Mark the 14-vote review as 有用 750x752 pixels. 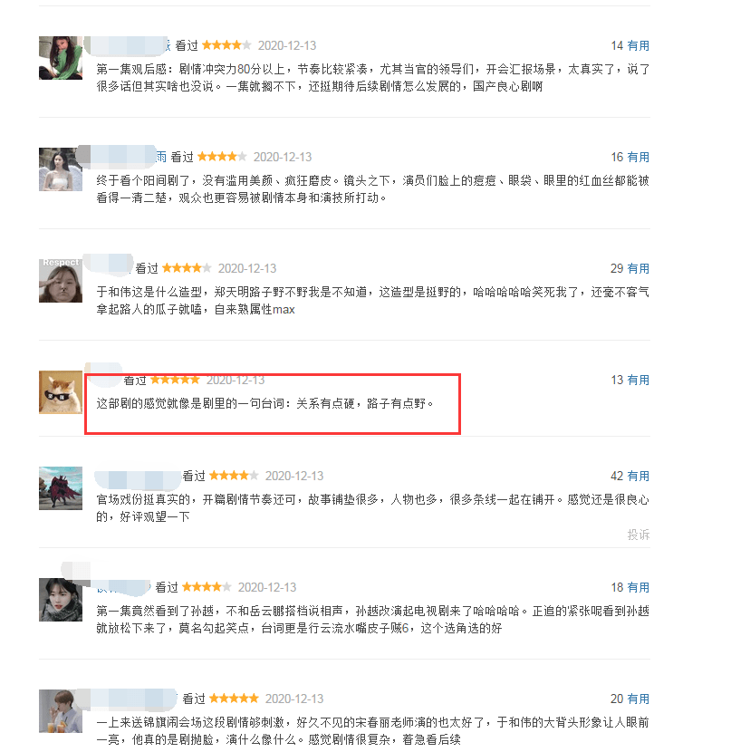[x=639, y=45]
